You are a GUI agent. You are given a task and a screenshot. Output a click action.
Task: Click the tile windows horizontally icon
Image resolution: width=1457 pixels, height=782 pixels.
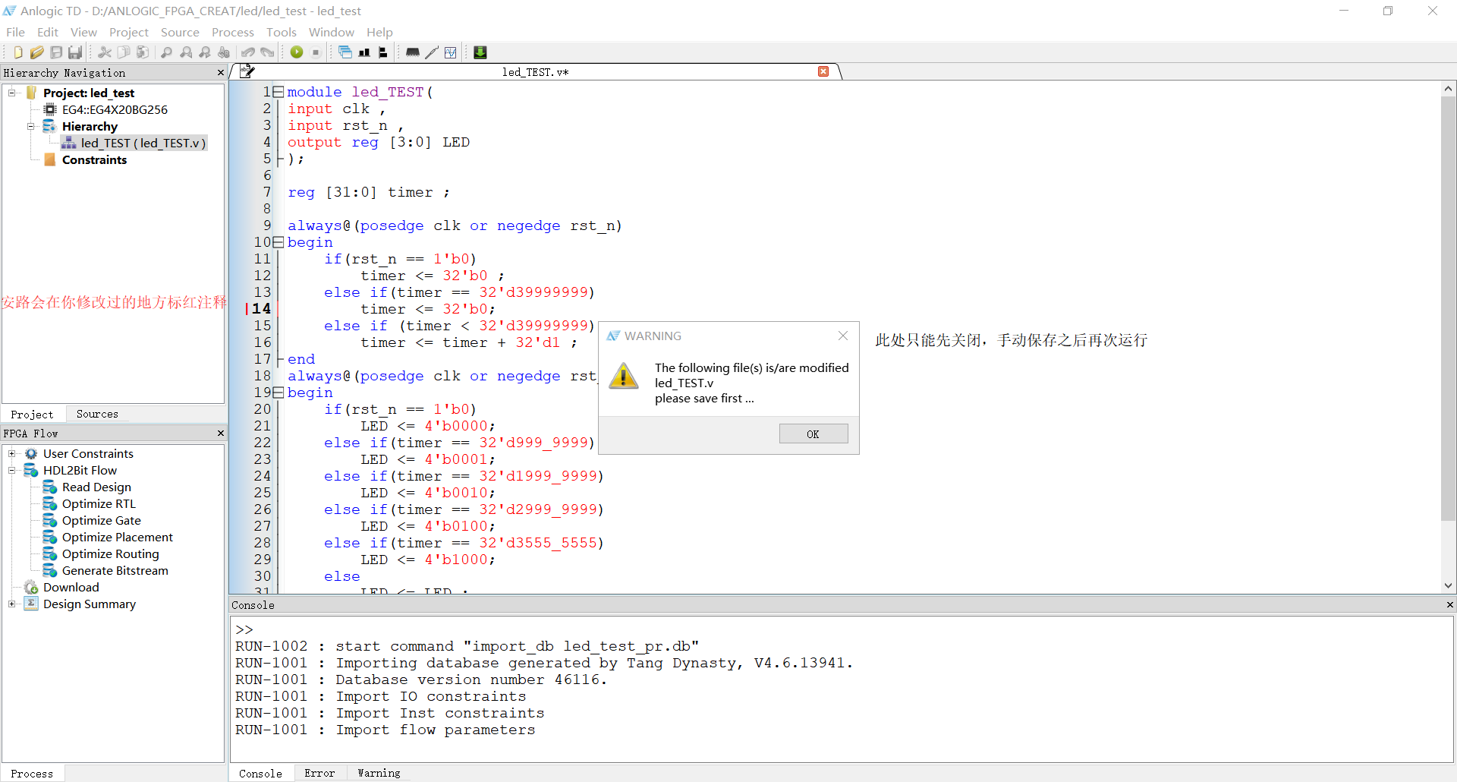coord(364,52)
